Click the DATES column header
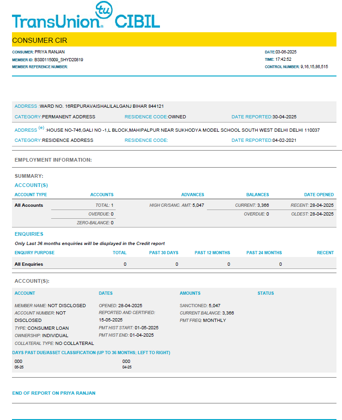This screenshot has width=342, height=420. (106, 293)
